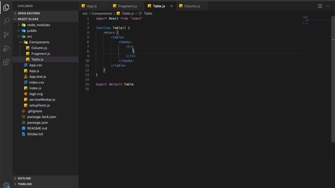Select Table.js in the explorer tree

pyautogui.click(x=46, y=60)
